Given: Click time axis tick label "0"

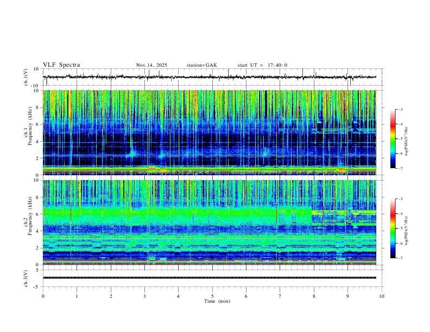Looking at the screenshot, I should [x=43, y=296].
